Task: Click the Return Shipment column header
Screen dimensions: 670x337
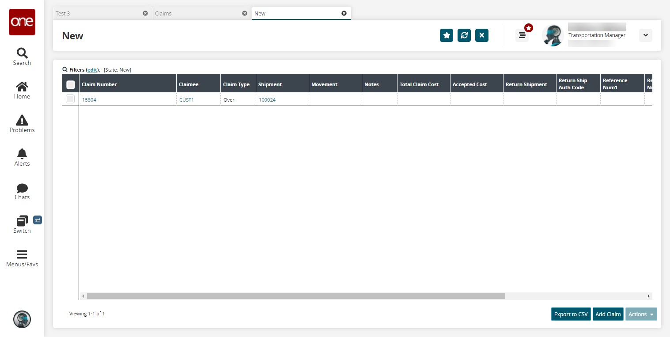Action: coord(530,84)
